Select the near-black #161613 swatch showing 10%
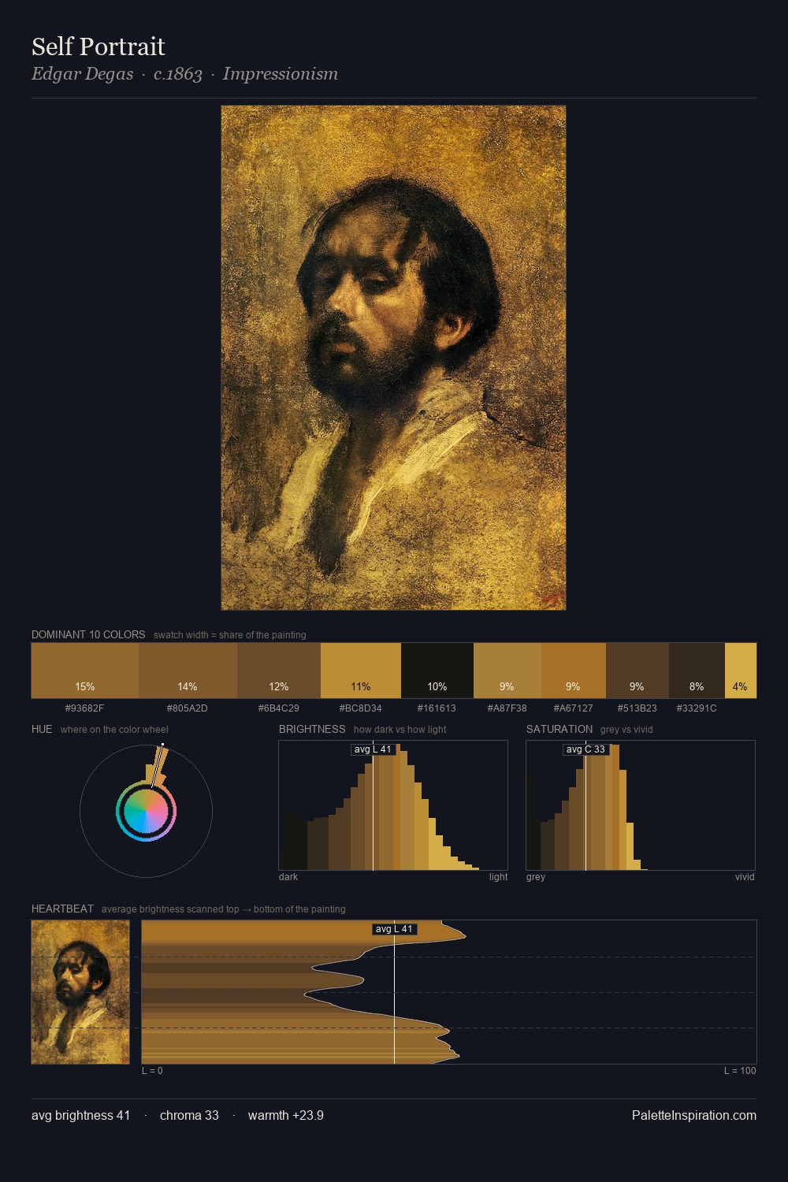 (x=437, y=671)
